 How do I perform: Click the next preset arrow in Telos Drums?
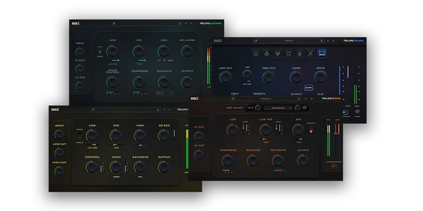[x=334, y=41]
